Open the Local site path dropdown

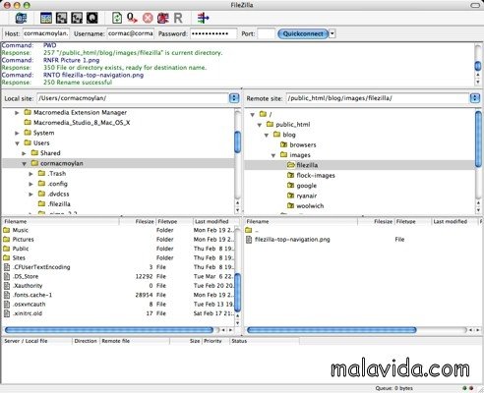coord(234,98)
